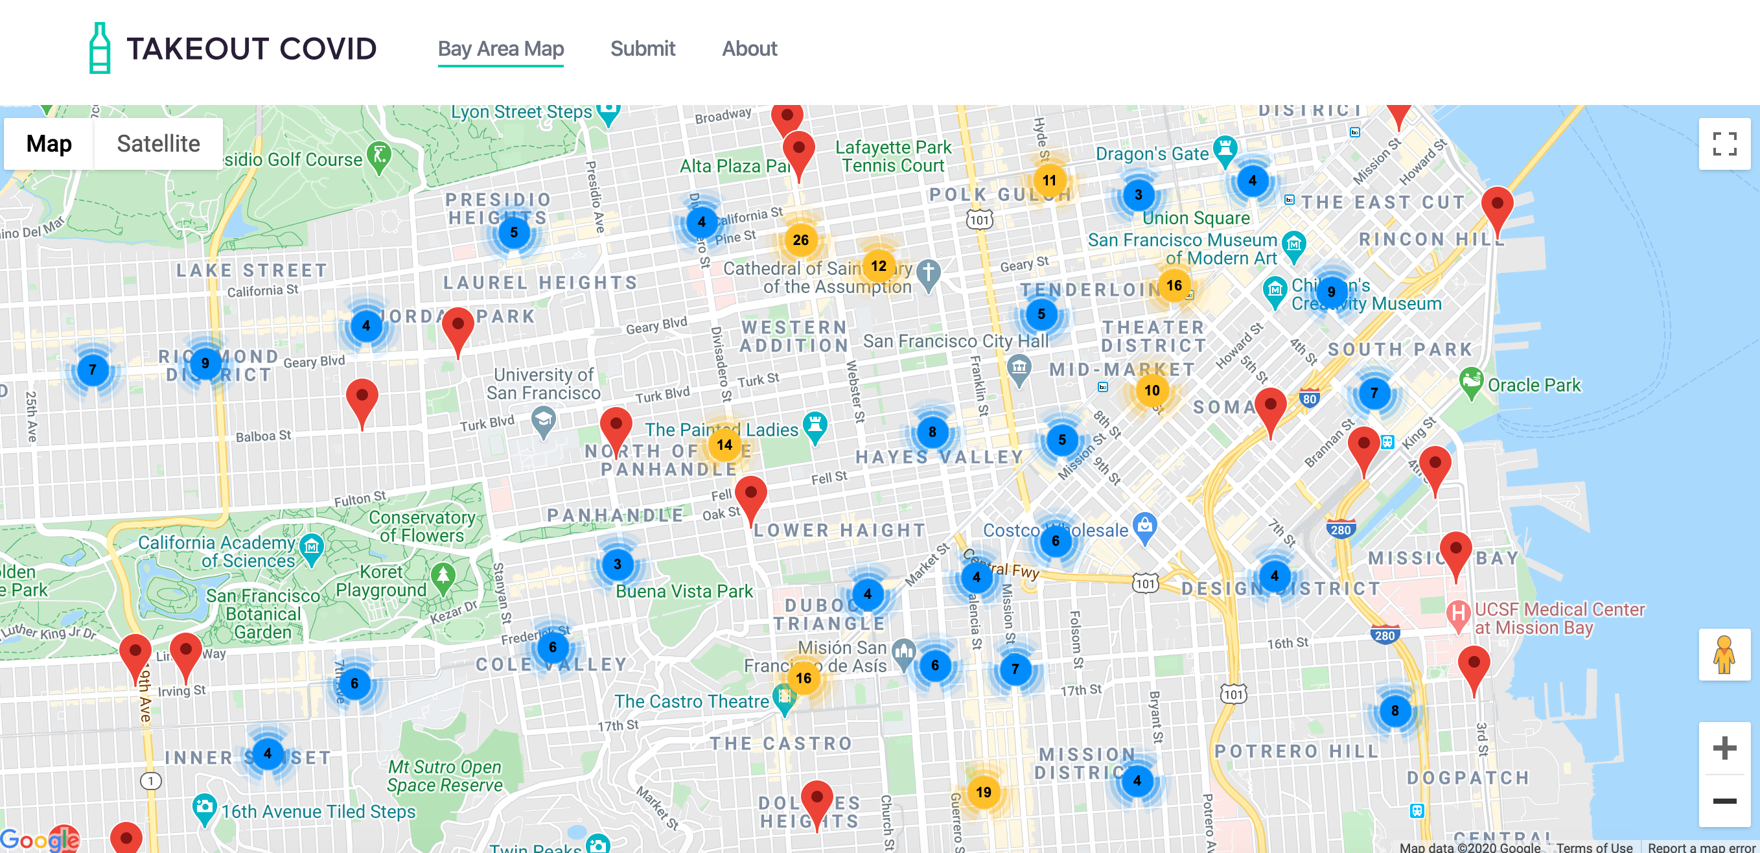Click the Dragon's Gate landmark icon
Image resolution: width=1760 pixels, height=853 pixels.
pyautogui.click(x=1225, y=152)
